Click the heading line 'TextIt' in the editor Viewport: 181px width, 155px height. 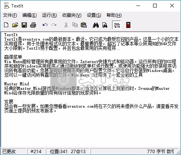11,35
